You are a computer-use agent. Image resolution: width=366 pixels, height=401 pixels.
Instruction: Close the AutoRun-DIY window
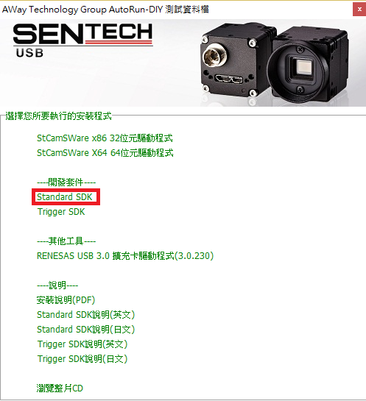point(359,10)
